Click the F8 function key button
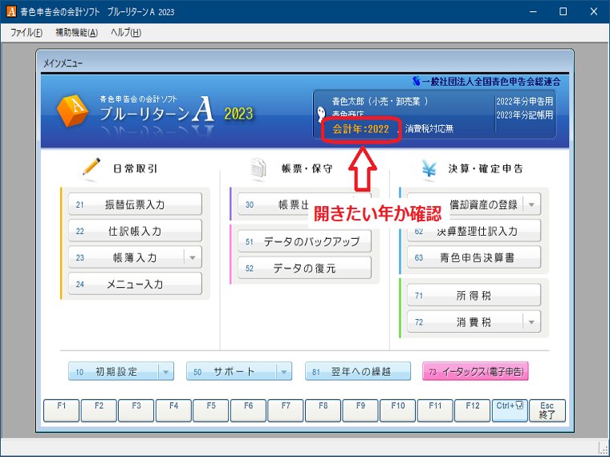Screen dimensions: 610x457 pos(323,410)
